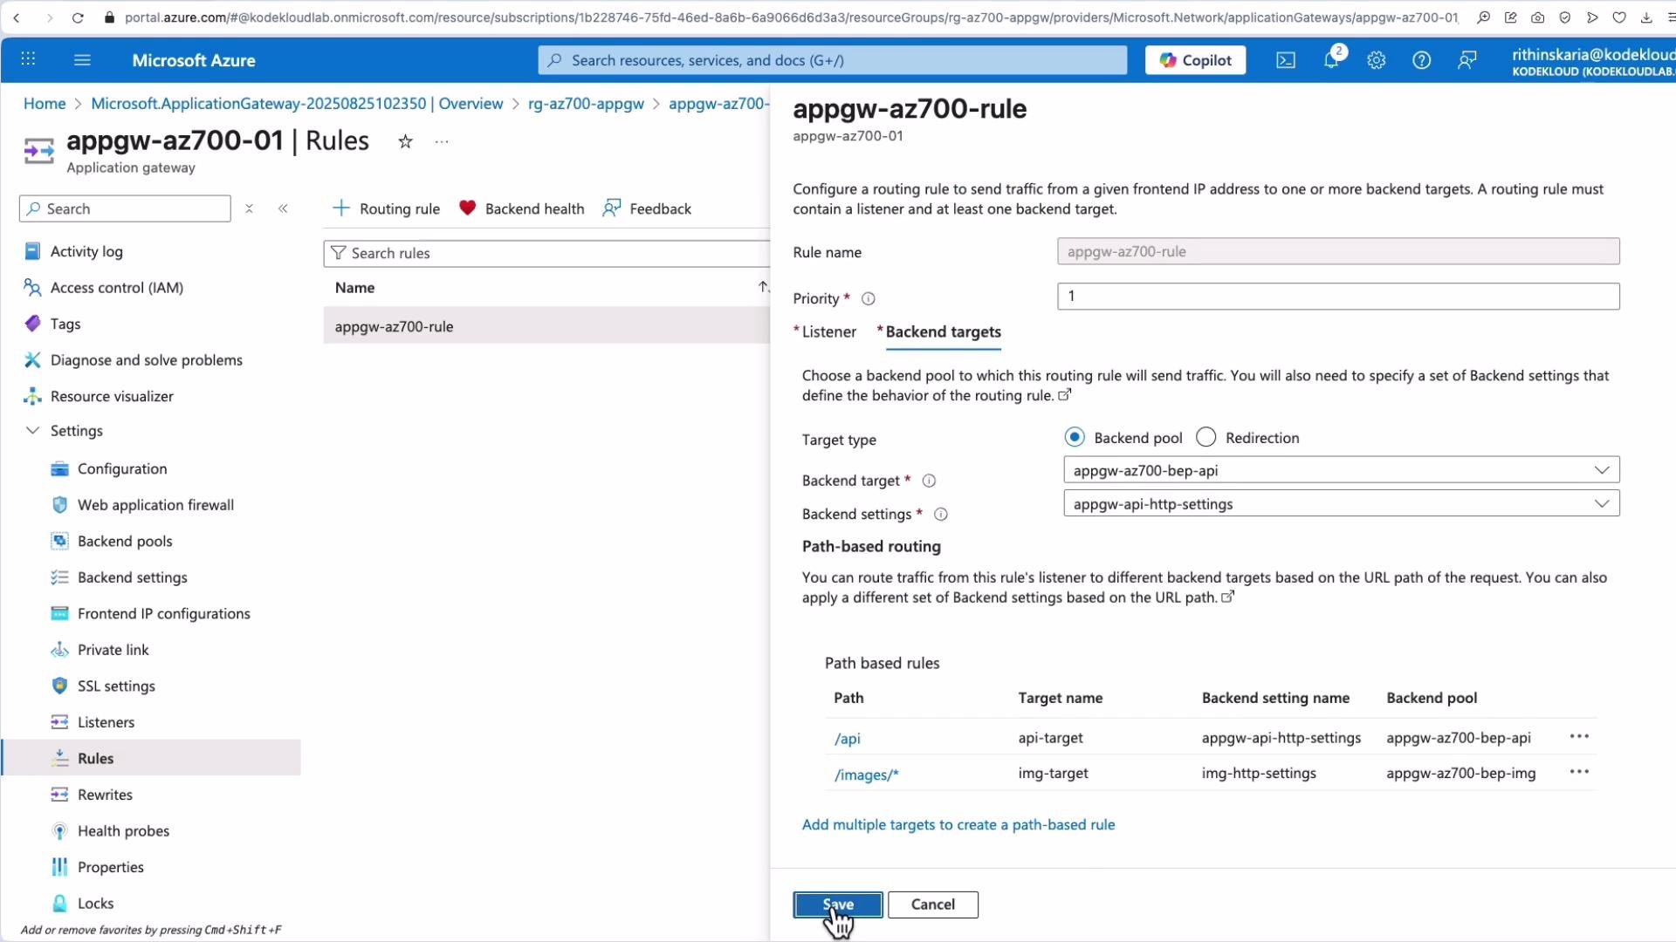Viewport: 1676px width, 942px height.
Task: Click the Priority info icon
Action: click(869, 299)
